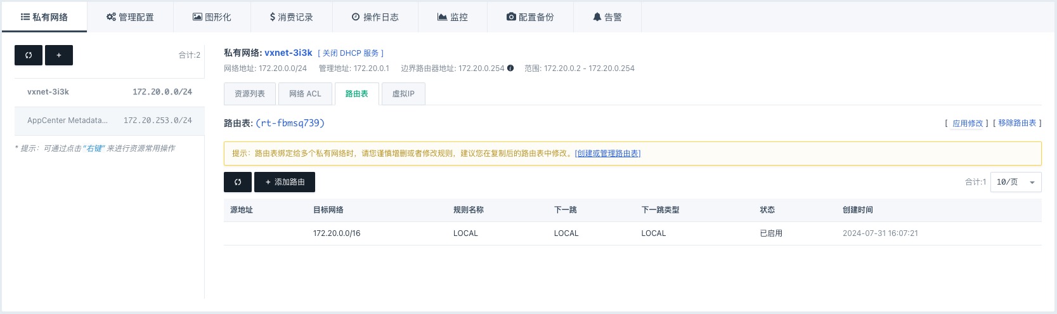Click the 应用修改 link
The image size is (1057, 314).
pyautogui.click(x=968, y=123)
